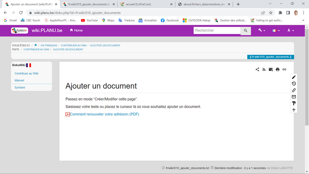This screenshot has width=309, height=174.
Task: Click the share icon above the page
Action: pyautogui.click(x=257, y=70)
